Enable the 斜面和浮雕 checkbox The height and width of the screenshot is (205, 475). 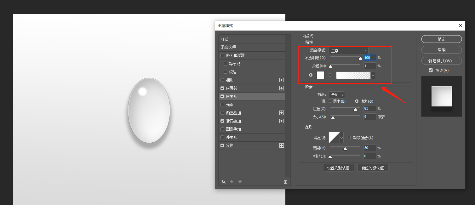[x=222, y=55]
